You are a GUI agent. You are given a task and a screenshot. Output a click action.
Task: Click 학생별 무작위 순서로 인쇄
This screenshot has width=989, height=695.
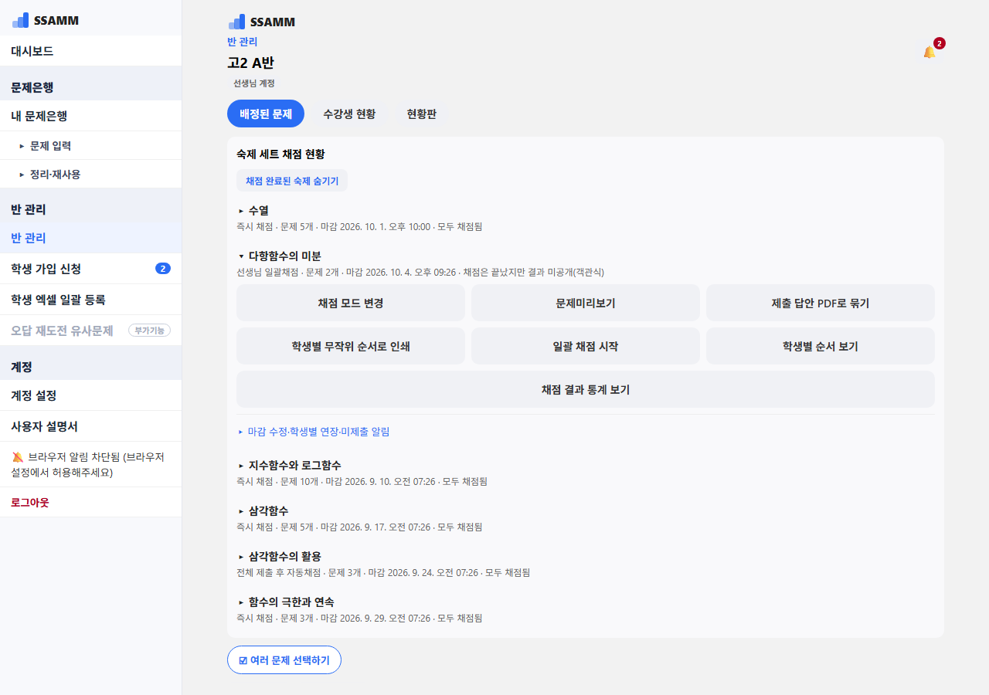point(351,346)
